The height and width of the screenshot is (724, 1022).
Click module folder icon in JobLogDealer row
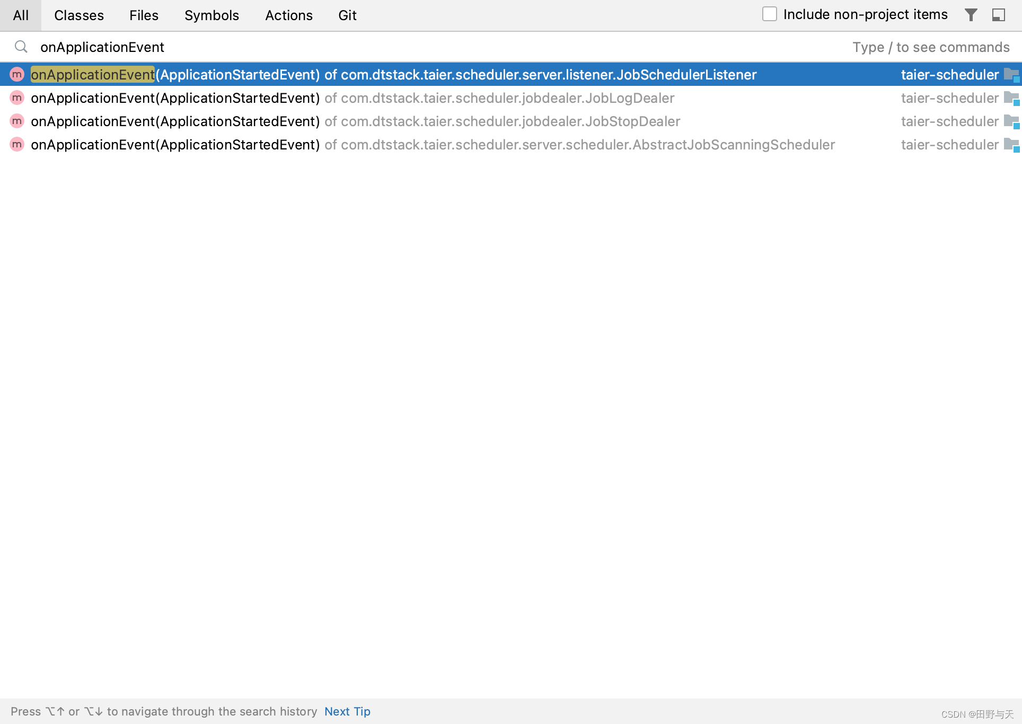[x=1011, y=99]
